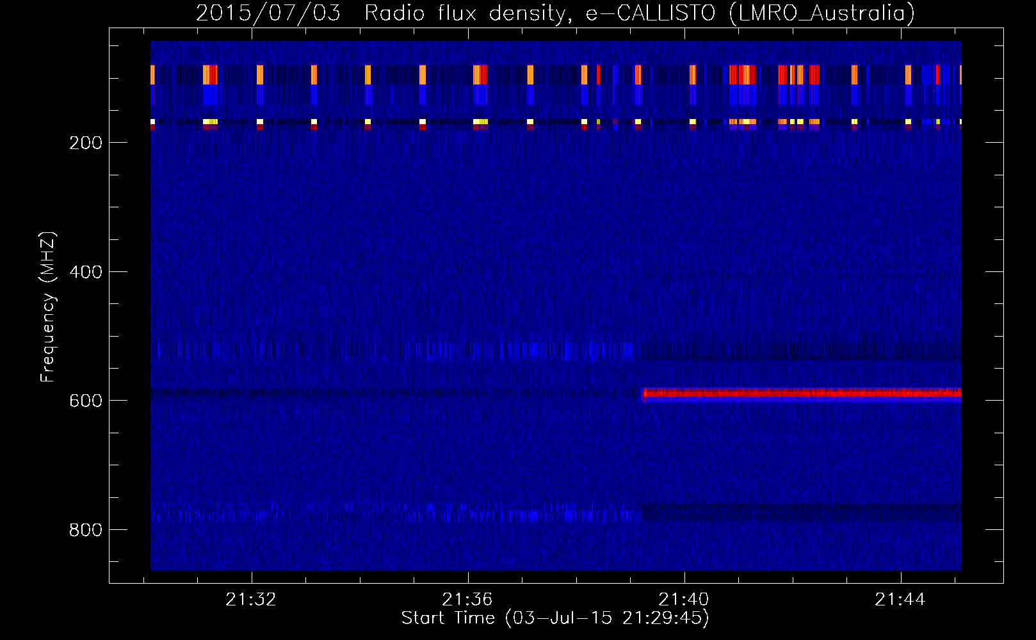Click the plot title text with date 2015/07/03

pyautogui.click(x=555, y=13)
